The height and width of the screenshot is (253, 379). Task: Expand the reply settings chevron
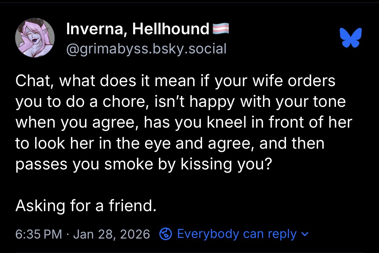tap(304, 234)
